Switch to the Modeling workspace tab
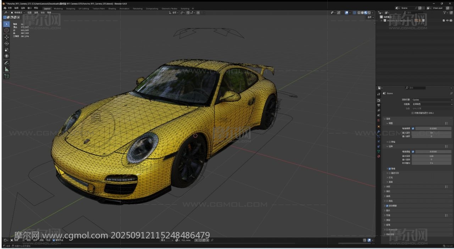This screenshot has height=249, width=454. click(58, 9)
